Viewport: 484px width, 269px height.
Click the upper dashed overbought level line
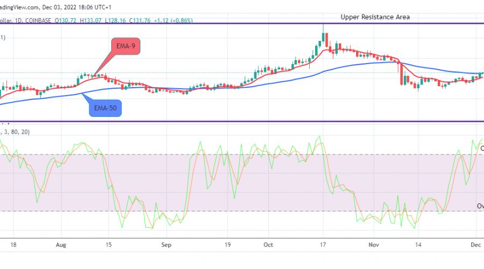(x=242, y=155)
